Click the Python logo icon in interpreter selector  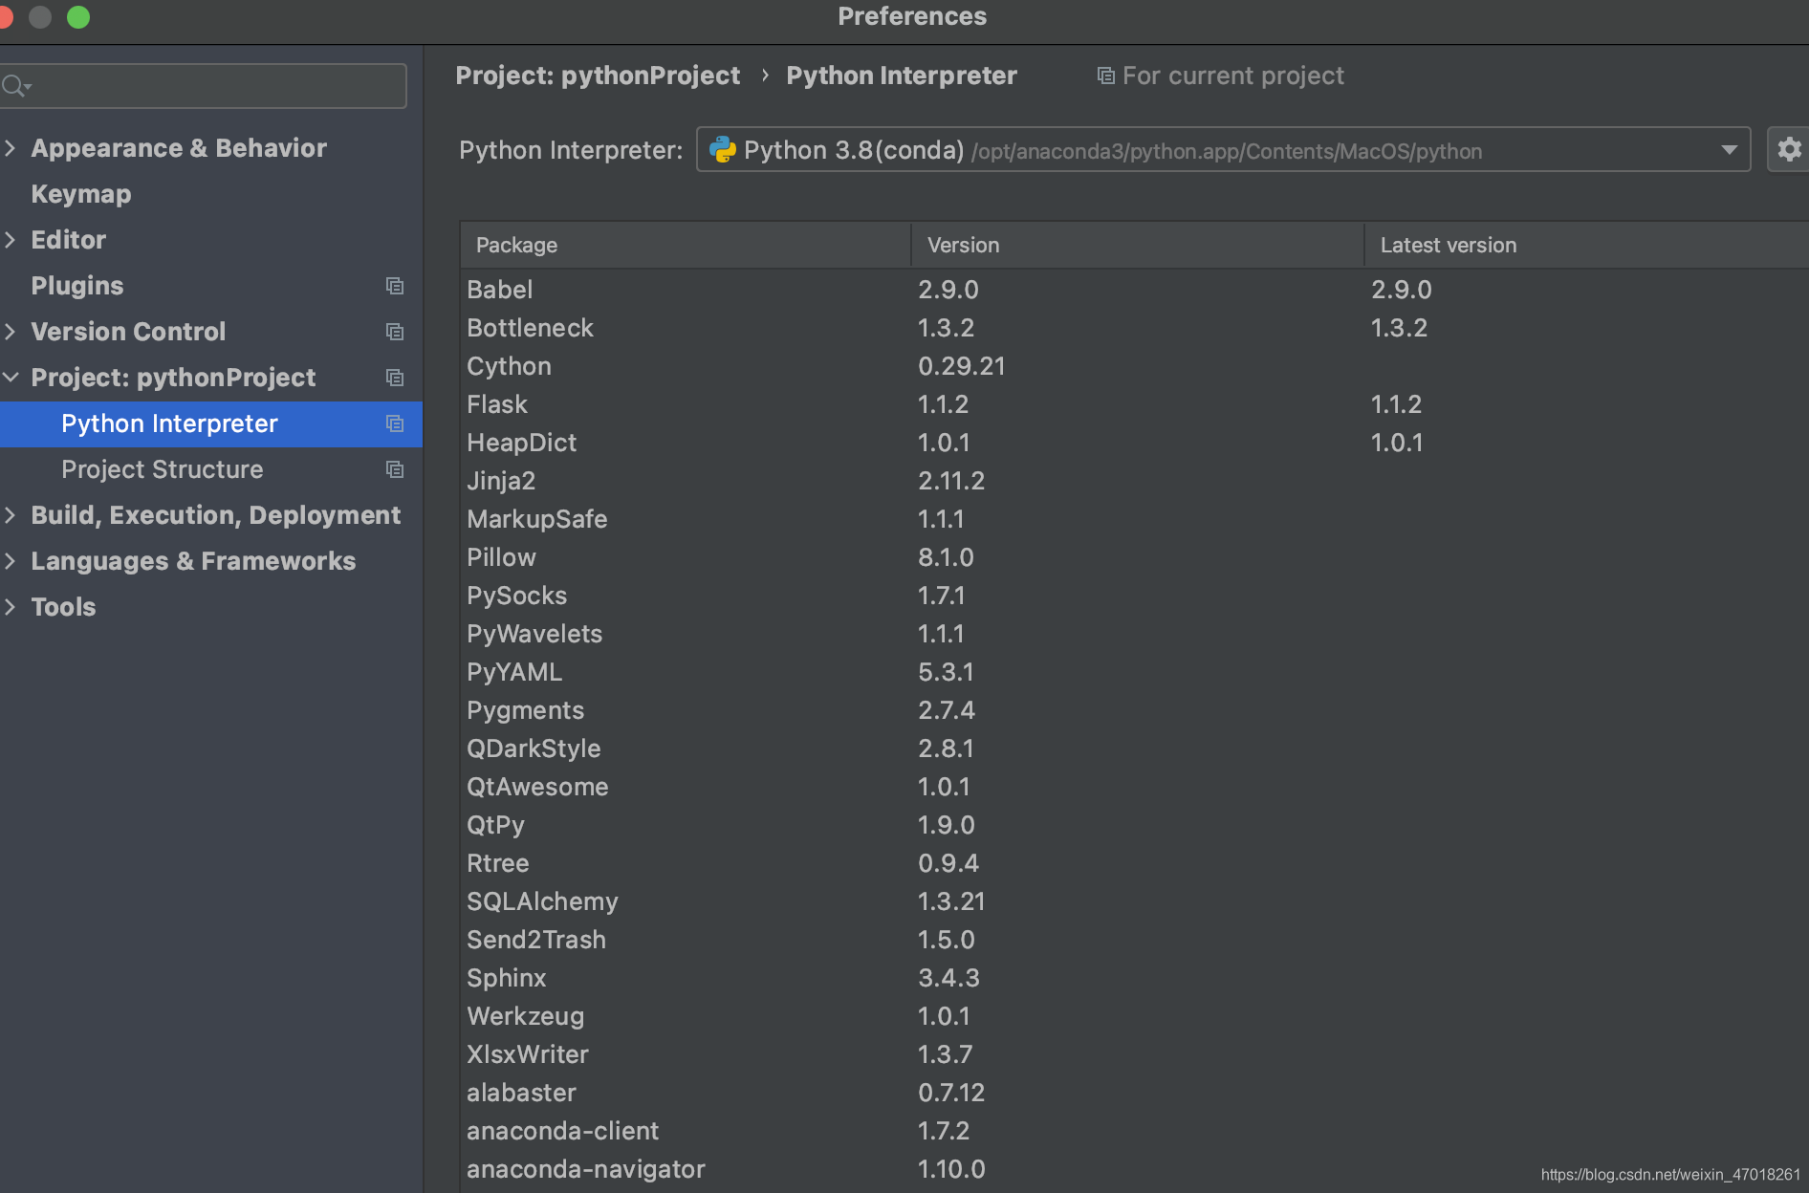coord(723,150)
